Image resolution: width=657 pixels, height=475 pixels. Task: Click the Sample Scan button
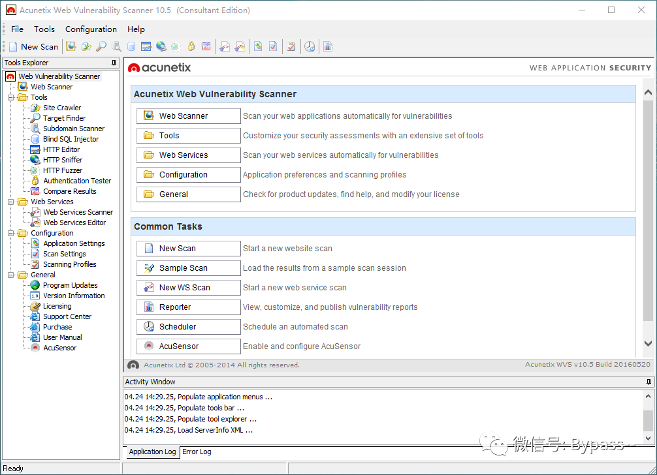[x=189, y=268]
